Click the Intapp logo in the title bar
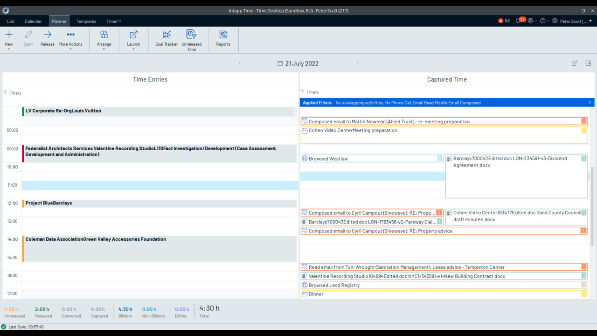 (x=6, y=10)
